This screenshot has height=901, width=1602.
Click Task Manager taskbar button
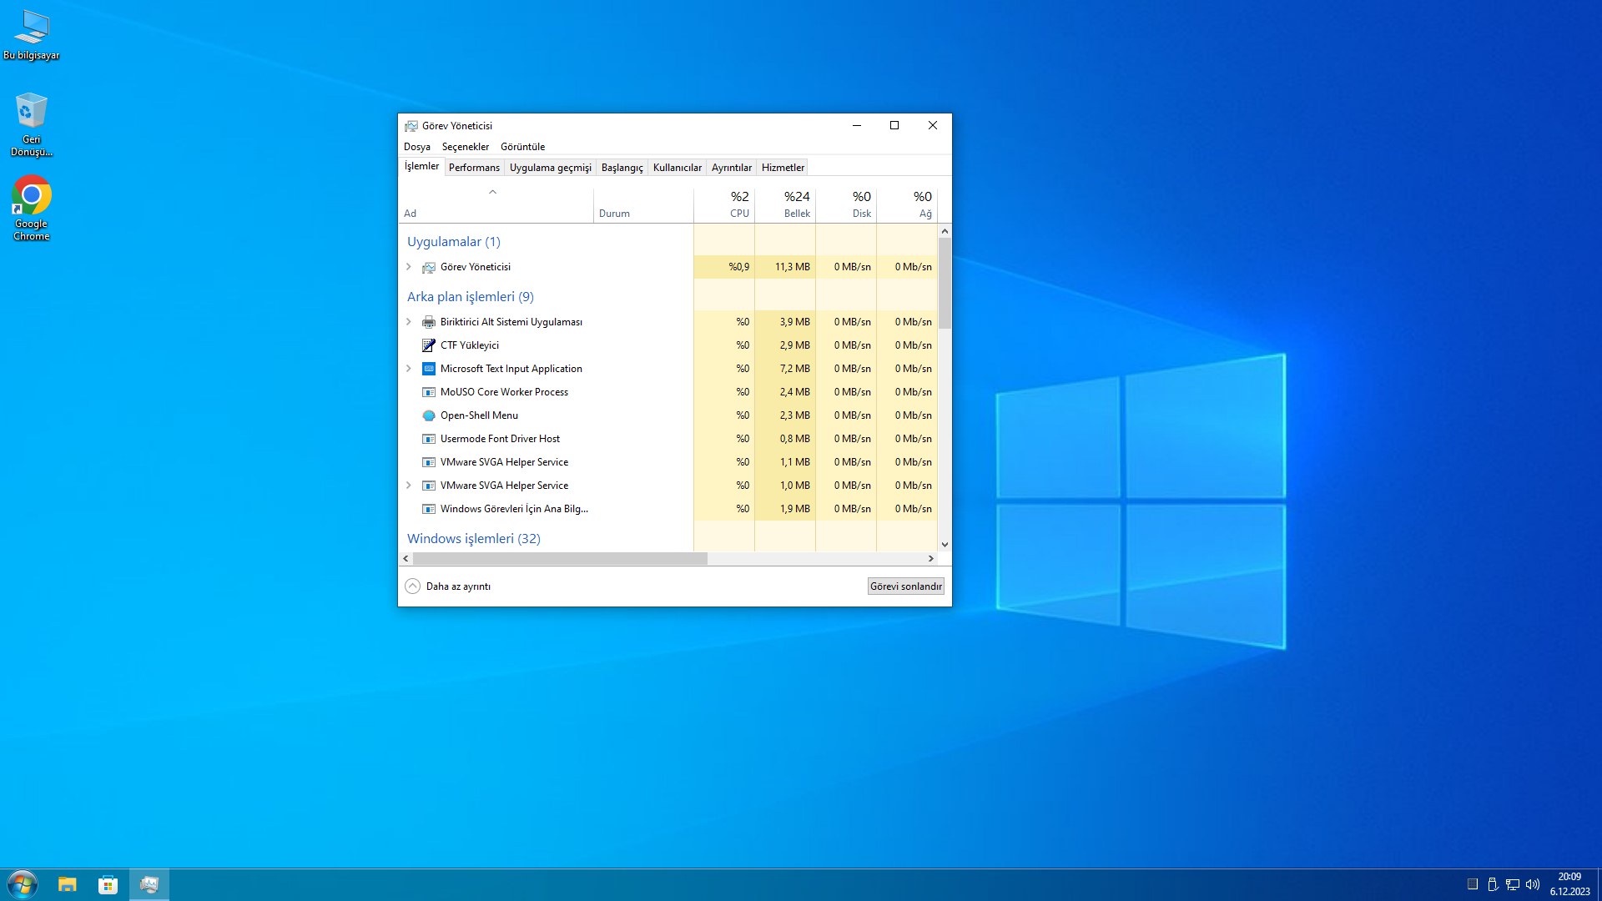point(149,884)
